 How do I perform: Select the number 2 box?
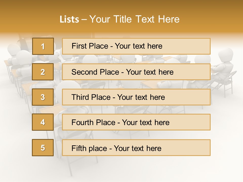tap(43, 72)
